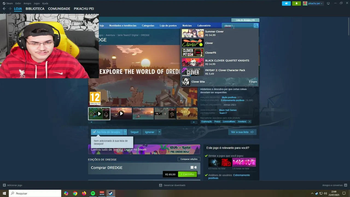Click the volume speaker tray icon
Viewport: 350px width, 197px height.
(x=325, y=193)
